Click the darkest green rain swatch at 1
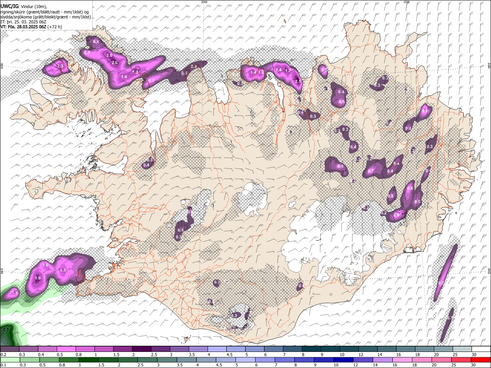This screenshot has width=491, height=368. pos(88,360)
